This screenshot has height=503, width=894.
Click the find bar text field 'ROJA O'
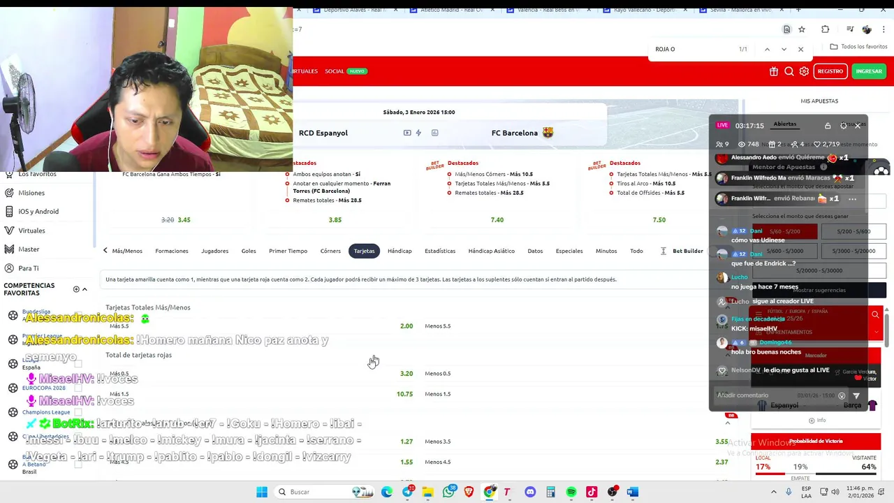pos(691,49)
